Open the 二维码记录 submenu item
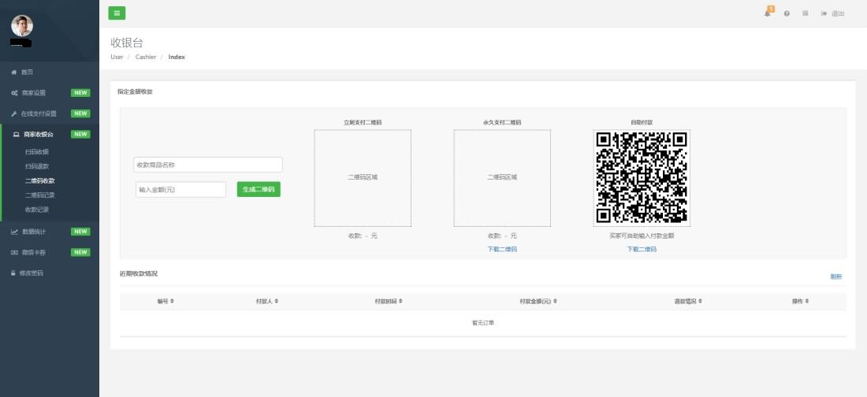Viewport: 867px width, 397px height. point(40,195)
